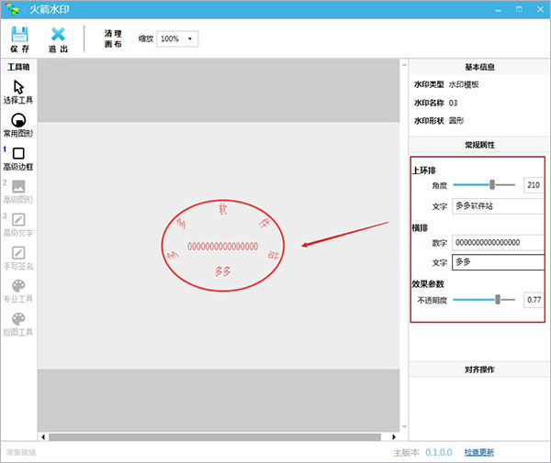Click the upper ring text input field
This screenshot has height=463, width=551.
point(498,206)
